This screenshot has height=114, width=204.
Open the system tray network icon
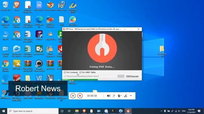[x=176, y=111]
